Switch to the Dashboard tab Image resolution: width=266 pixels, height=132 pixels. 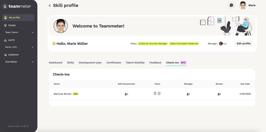tap(56, 63)
